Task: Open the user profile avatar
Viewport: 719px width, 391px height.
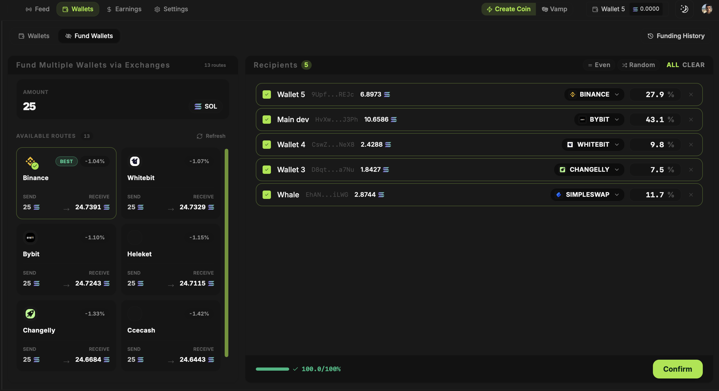Action: pyautogui.click(x=706, y=9)
